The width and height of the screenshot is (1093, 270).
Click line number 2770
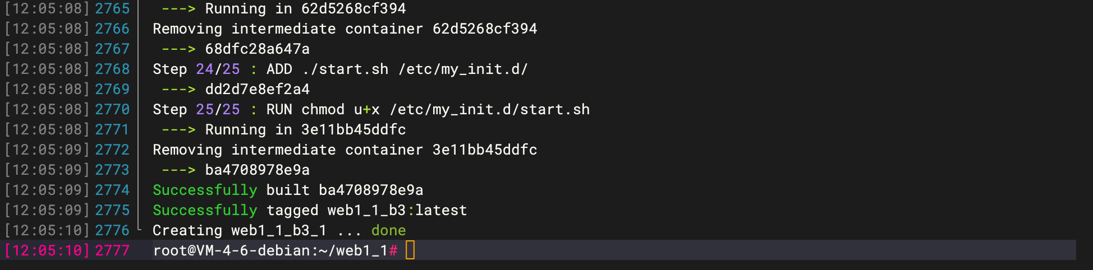coord(112,109)
